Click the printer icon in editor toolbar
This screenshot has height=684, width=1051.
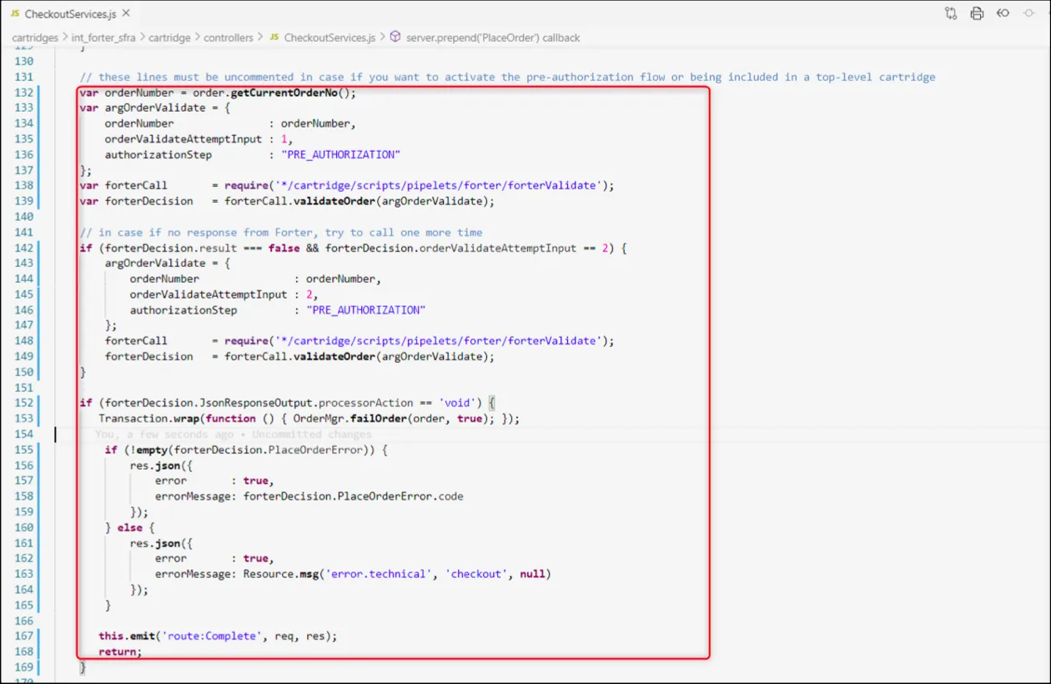click(977, 13)
